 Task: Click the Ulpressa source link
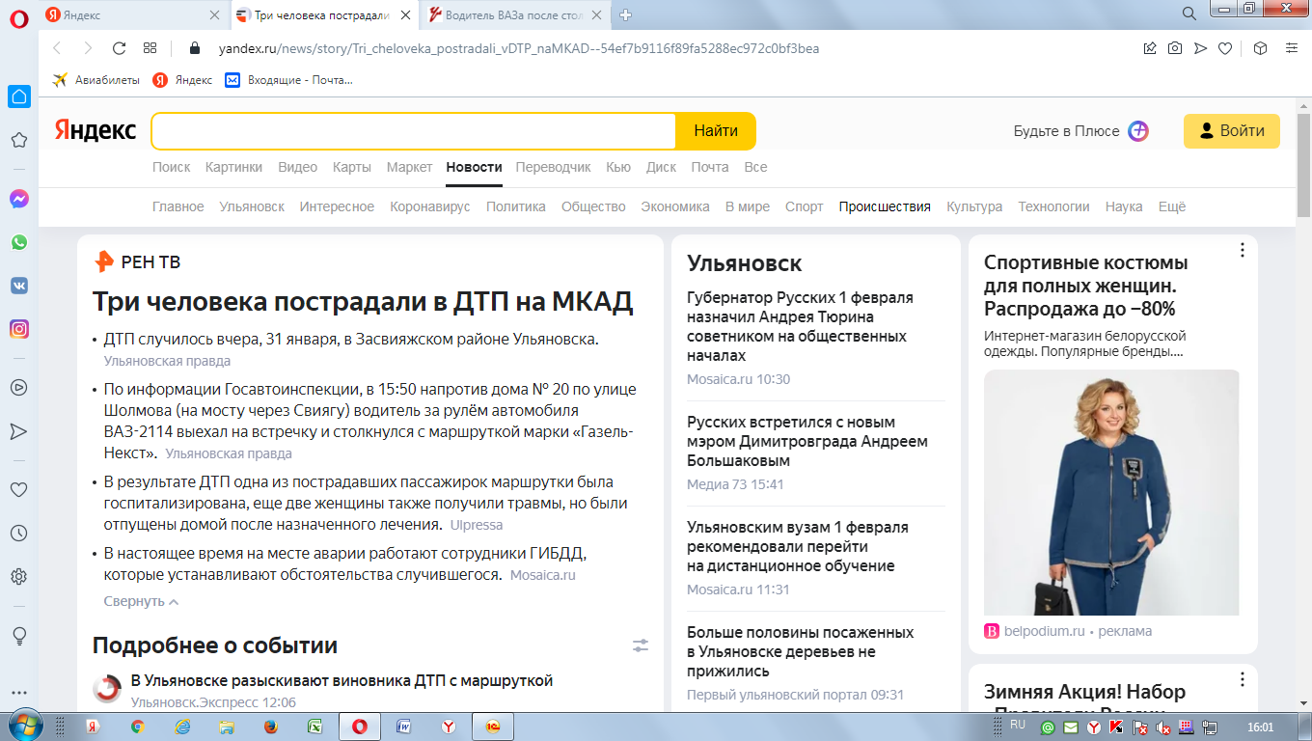pos(477,525)
